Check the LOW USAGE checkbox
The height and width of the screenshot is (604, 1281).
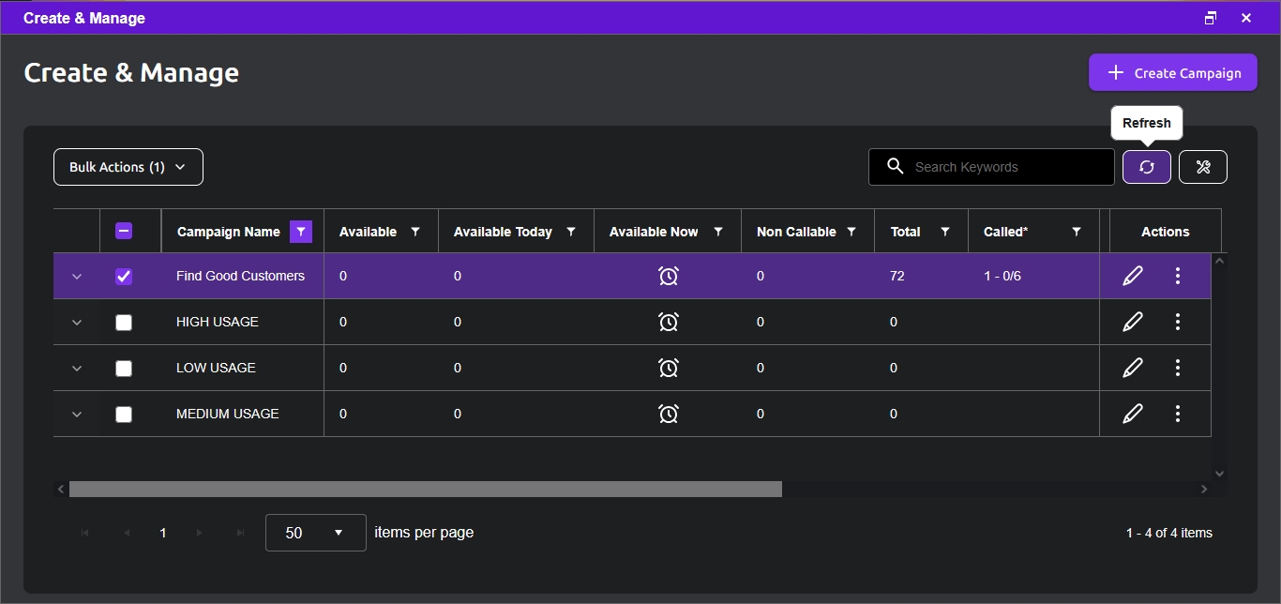pos(124,369)
